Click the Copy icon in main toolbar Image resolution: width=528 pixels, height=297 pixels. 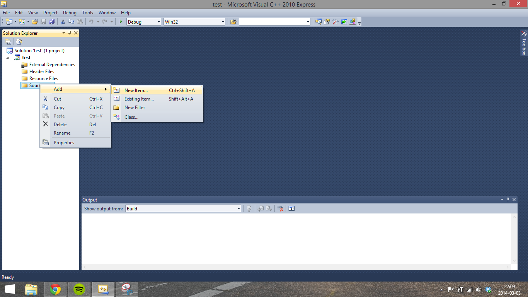pyautogui.click(x=72, y=22)
